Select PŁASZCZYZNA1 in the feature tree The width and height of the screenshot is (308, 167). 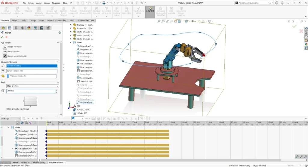click(84, 110)
